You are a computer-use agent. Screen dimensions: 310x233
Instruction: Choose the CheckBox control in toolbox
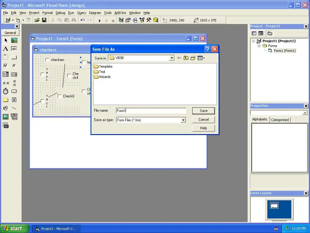6,66
